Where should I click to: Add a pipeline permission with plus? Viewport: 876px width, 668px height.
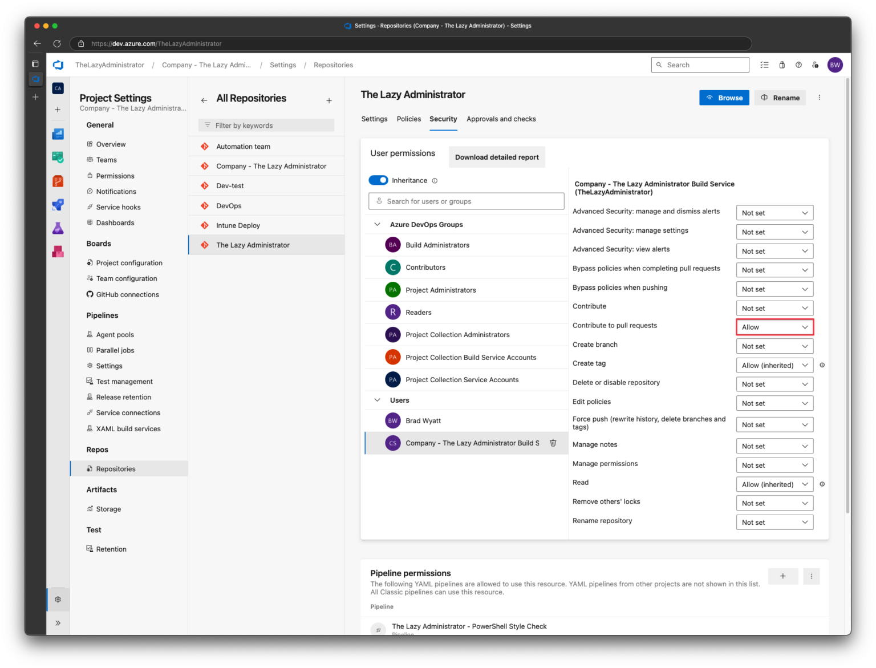[x=783, y=576]
